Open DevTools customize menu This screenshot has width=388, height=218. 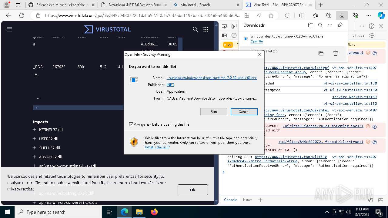[362, 26]
